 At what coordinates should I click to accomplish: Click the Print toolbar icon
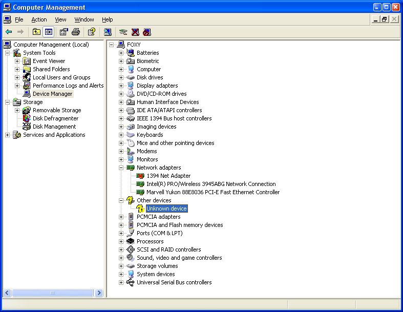point(76,32)
